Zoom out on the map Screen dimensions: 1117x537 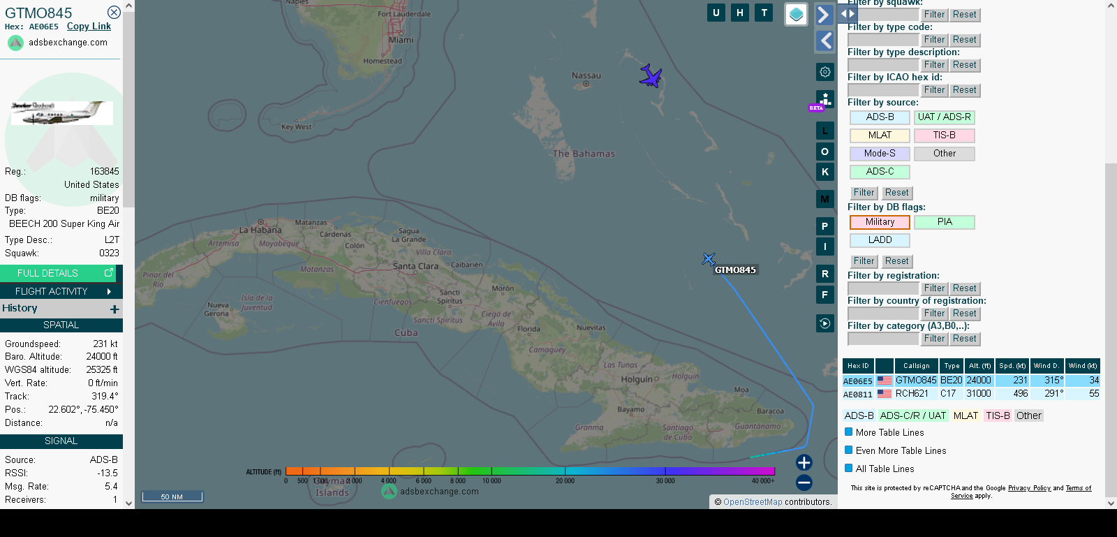click(804, 483)
